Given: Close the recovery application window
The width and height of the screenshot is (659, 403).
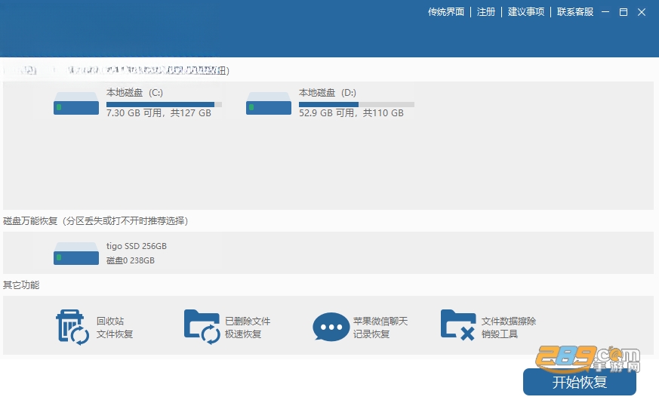Looking at the screenshot, I should [x=642, y=12].
